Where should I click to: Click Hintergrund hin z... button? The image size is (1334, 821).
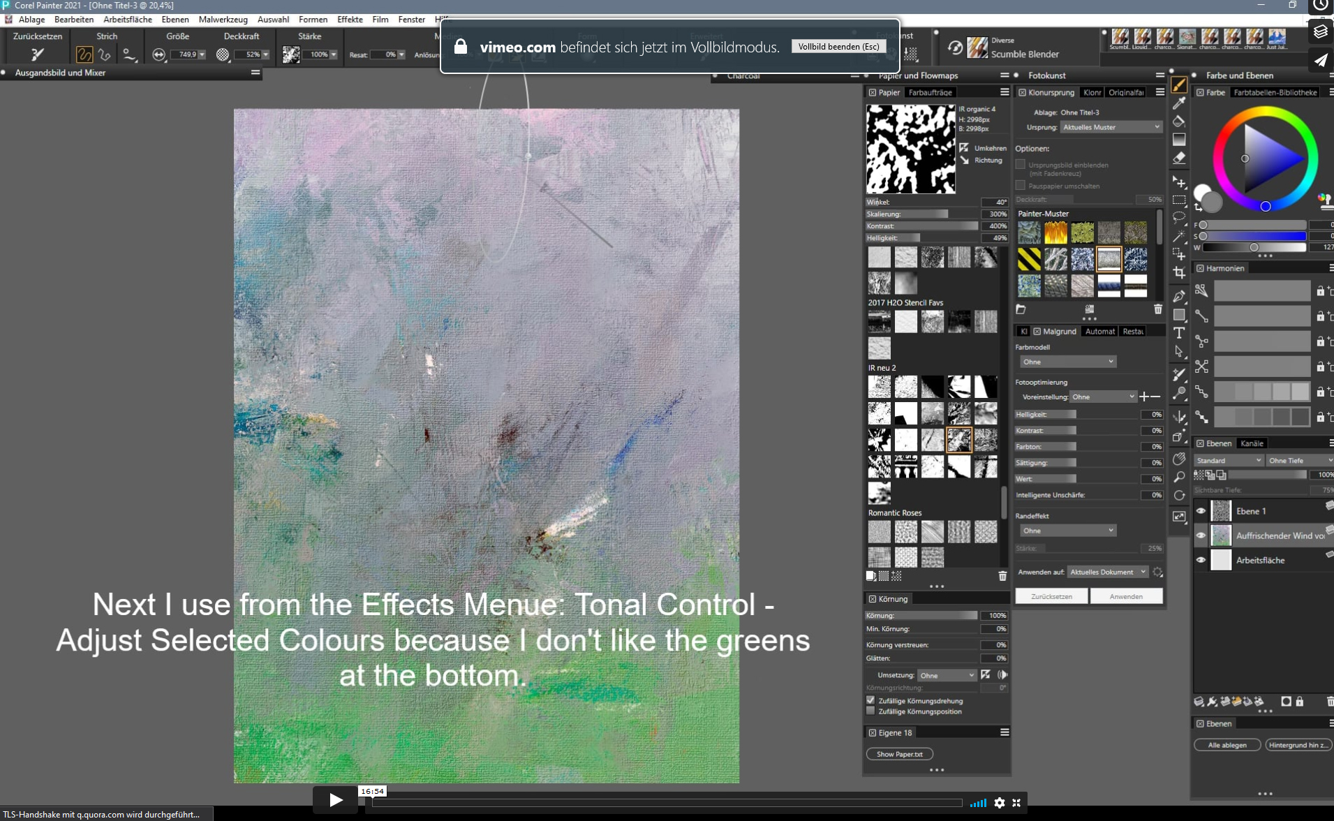[x=1298, y=745]
